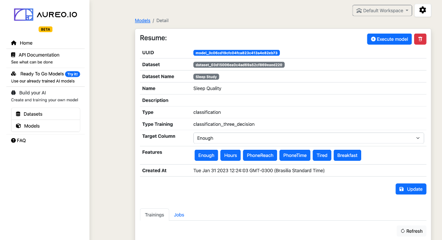Click the Enough feature tag
442x240 pixels.
point(206,156)
